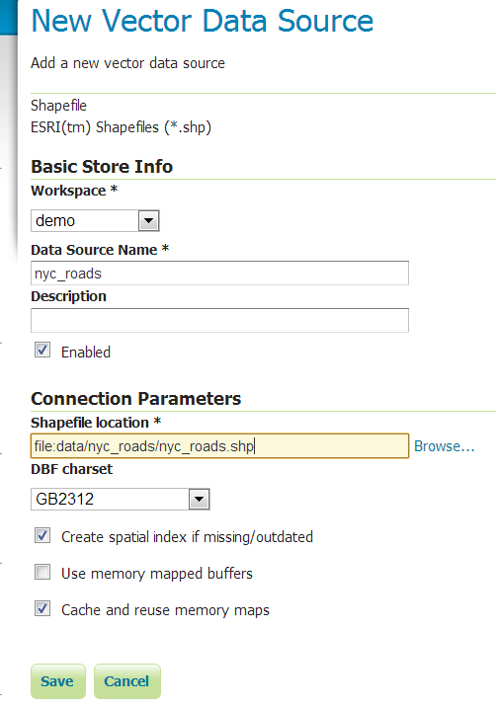Click the DBF charset label

pyautogui.click(x=71, y=469)
